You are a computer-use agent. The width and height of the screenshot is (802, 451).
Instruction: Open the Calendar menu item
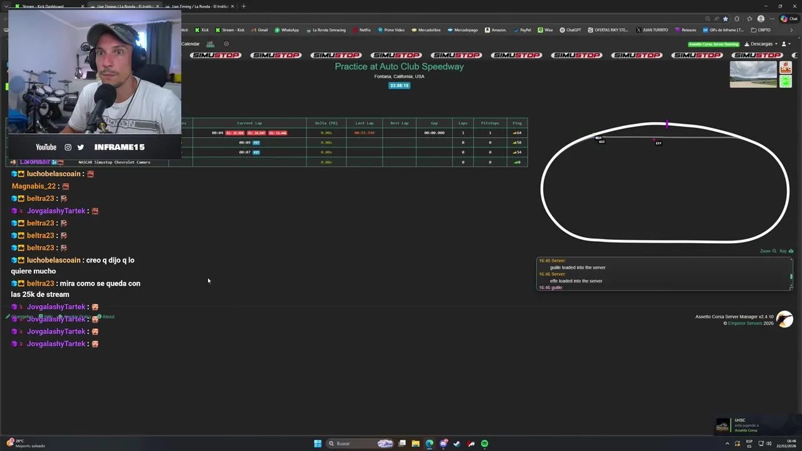190,44
